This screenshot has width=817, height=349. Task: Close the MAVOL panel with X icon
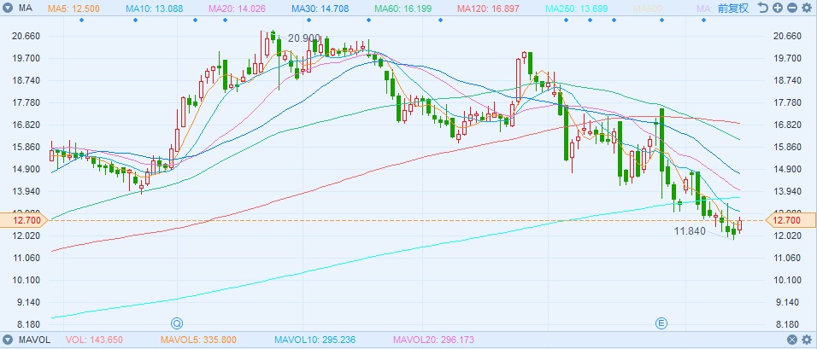(x=792, y=340)
